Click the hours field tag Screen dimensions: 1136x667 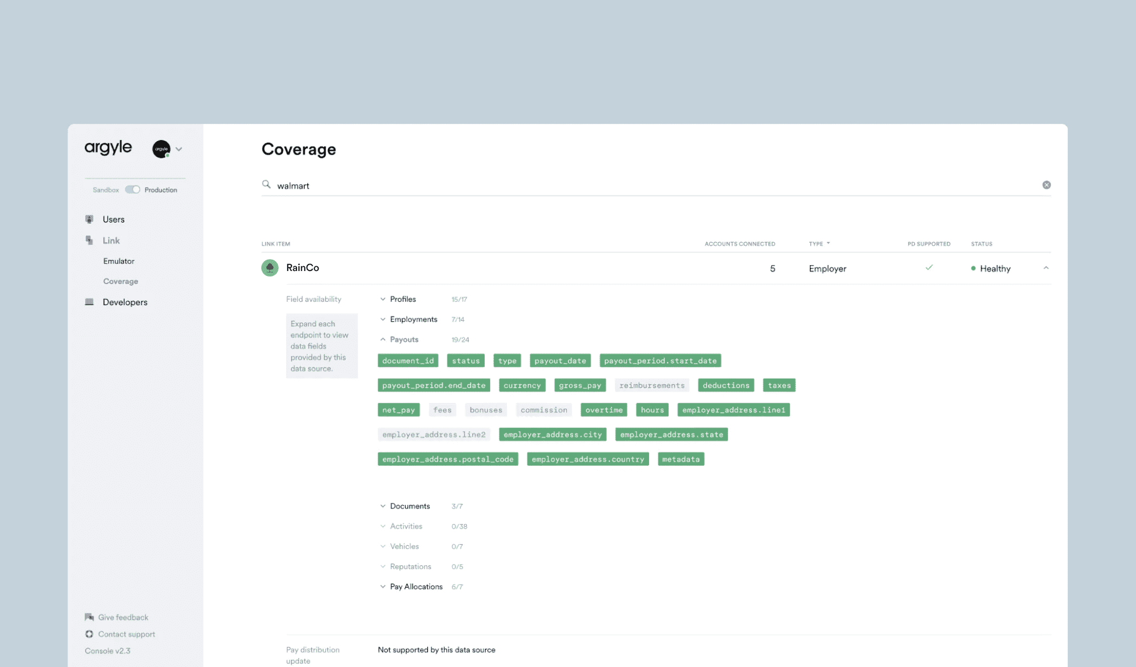652,410
